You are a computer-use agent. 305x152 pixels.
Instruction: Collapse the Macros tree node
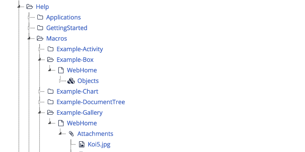click(29, 38)
